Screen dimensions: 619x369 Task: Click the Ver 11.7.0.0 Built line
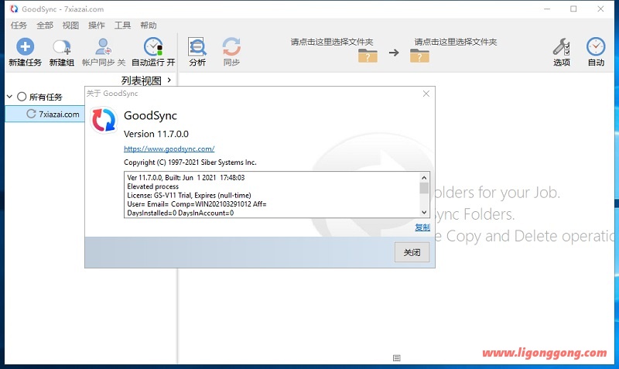pos(186,178)
